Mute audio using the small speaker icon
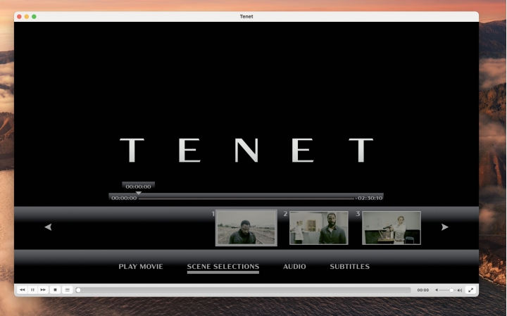507x316 pixels. (x=437, y=290)
